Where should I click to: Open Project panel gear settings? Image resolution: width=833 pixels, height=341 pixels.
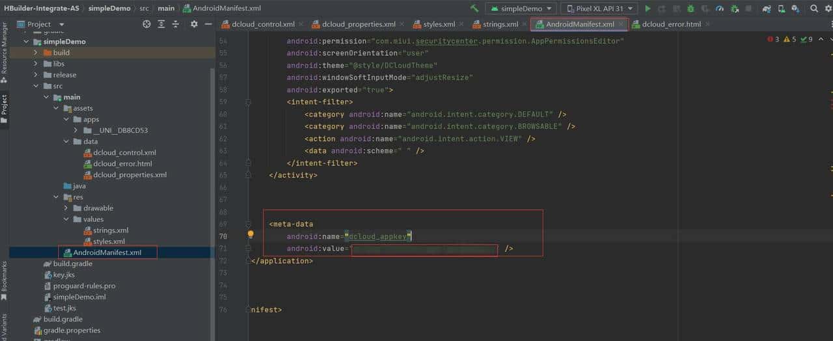point(194,24)
